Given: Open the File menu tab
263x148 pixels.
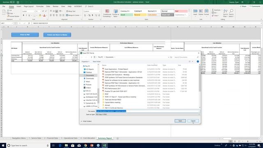Looking at the screenshot, I should pos(4,7).
